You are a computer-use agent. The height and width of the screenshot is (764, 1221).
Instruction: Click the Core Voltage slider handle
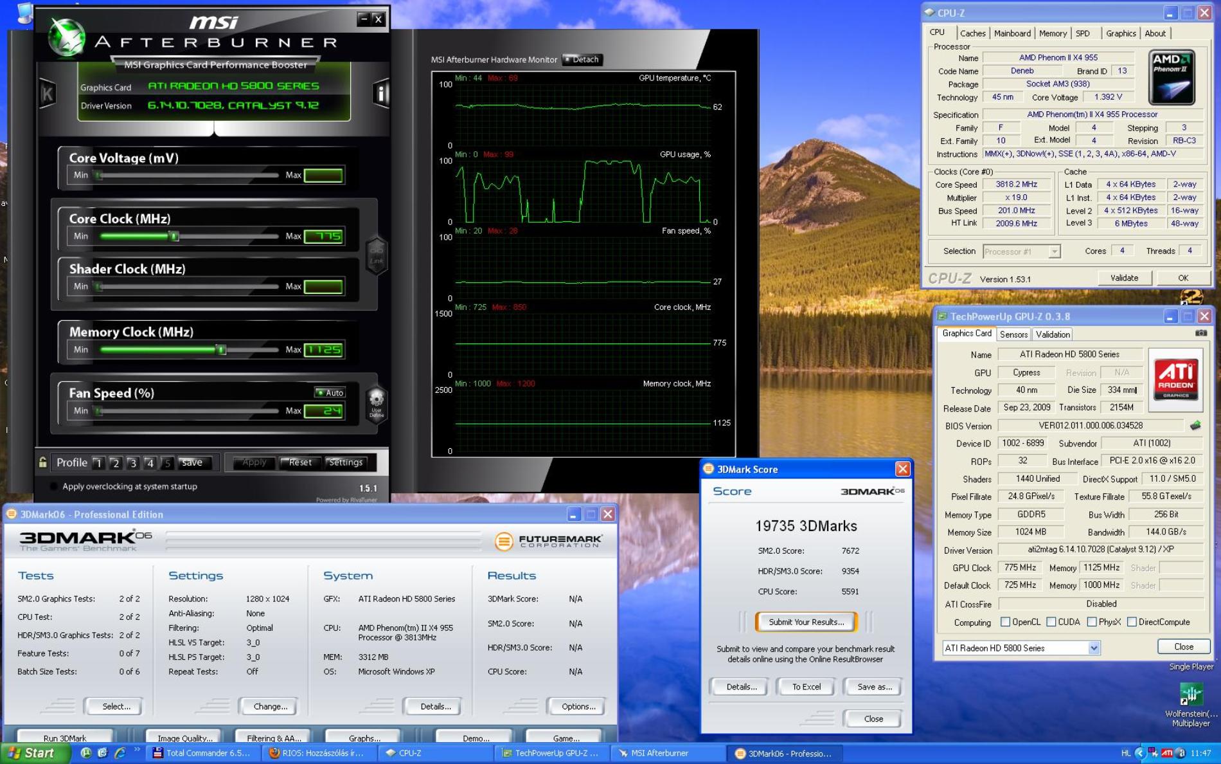(98, 175)
